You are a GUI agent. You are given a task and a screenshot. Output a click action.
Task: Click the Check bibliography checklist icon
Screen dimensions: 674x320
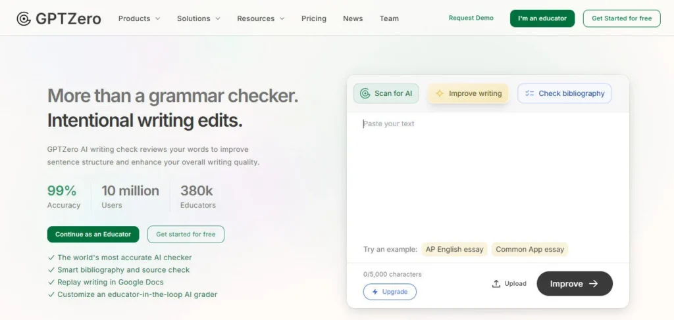(529, 93)
